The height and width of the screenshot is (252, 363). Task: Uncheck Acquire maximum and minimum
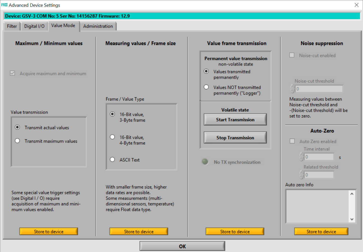(x=13, y=73)
